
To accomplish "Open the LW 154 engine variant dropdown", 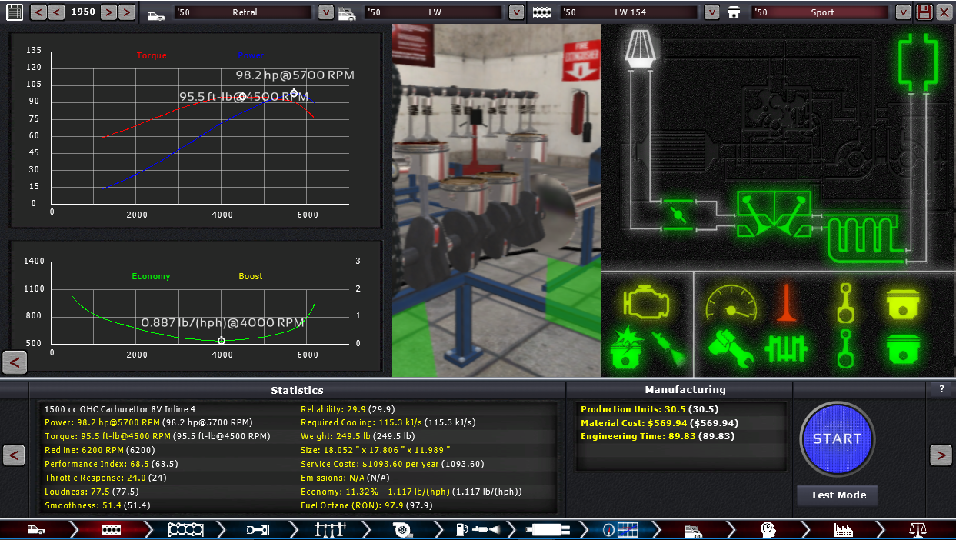I will [712, 12].
